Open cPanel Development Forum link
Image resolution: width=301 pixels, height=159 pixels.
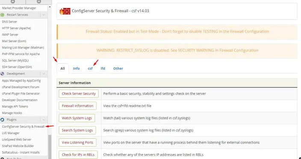click(21, 87)
